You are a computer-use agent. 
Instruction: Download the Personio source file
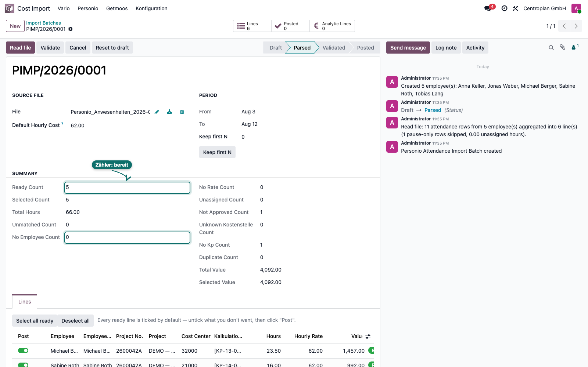[x=169, y=112]
